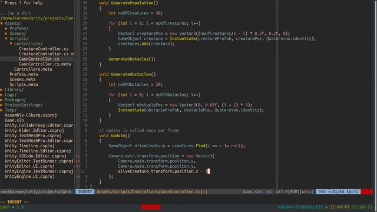Open Unity.CollabProxy.Editor.csproj file
377x212 pixels.
pos(39,125)
